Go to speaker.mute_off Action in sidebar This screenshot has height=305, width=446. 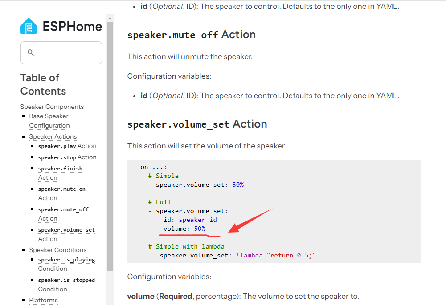point(63,214)
